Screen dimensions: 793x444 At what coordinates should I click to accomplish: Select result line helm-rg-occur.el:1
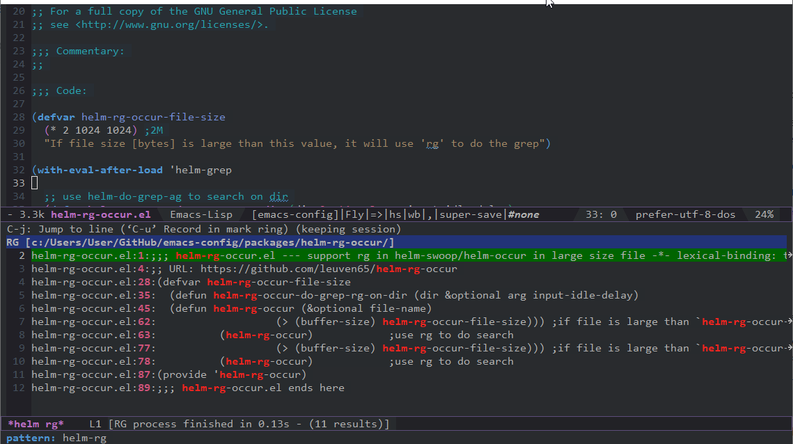pos(409,255)
